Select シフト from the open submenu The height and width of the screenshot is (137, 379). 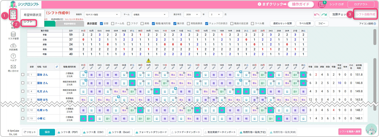(28, 22)
